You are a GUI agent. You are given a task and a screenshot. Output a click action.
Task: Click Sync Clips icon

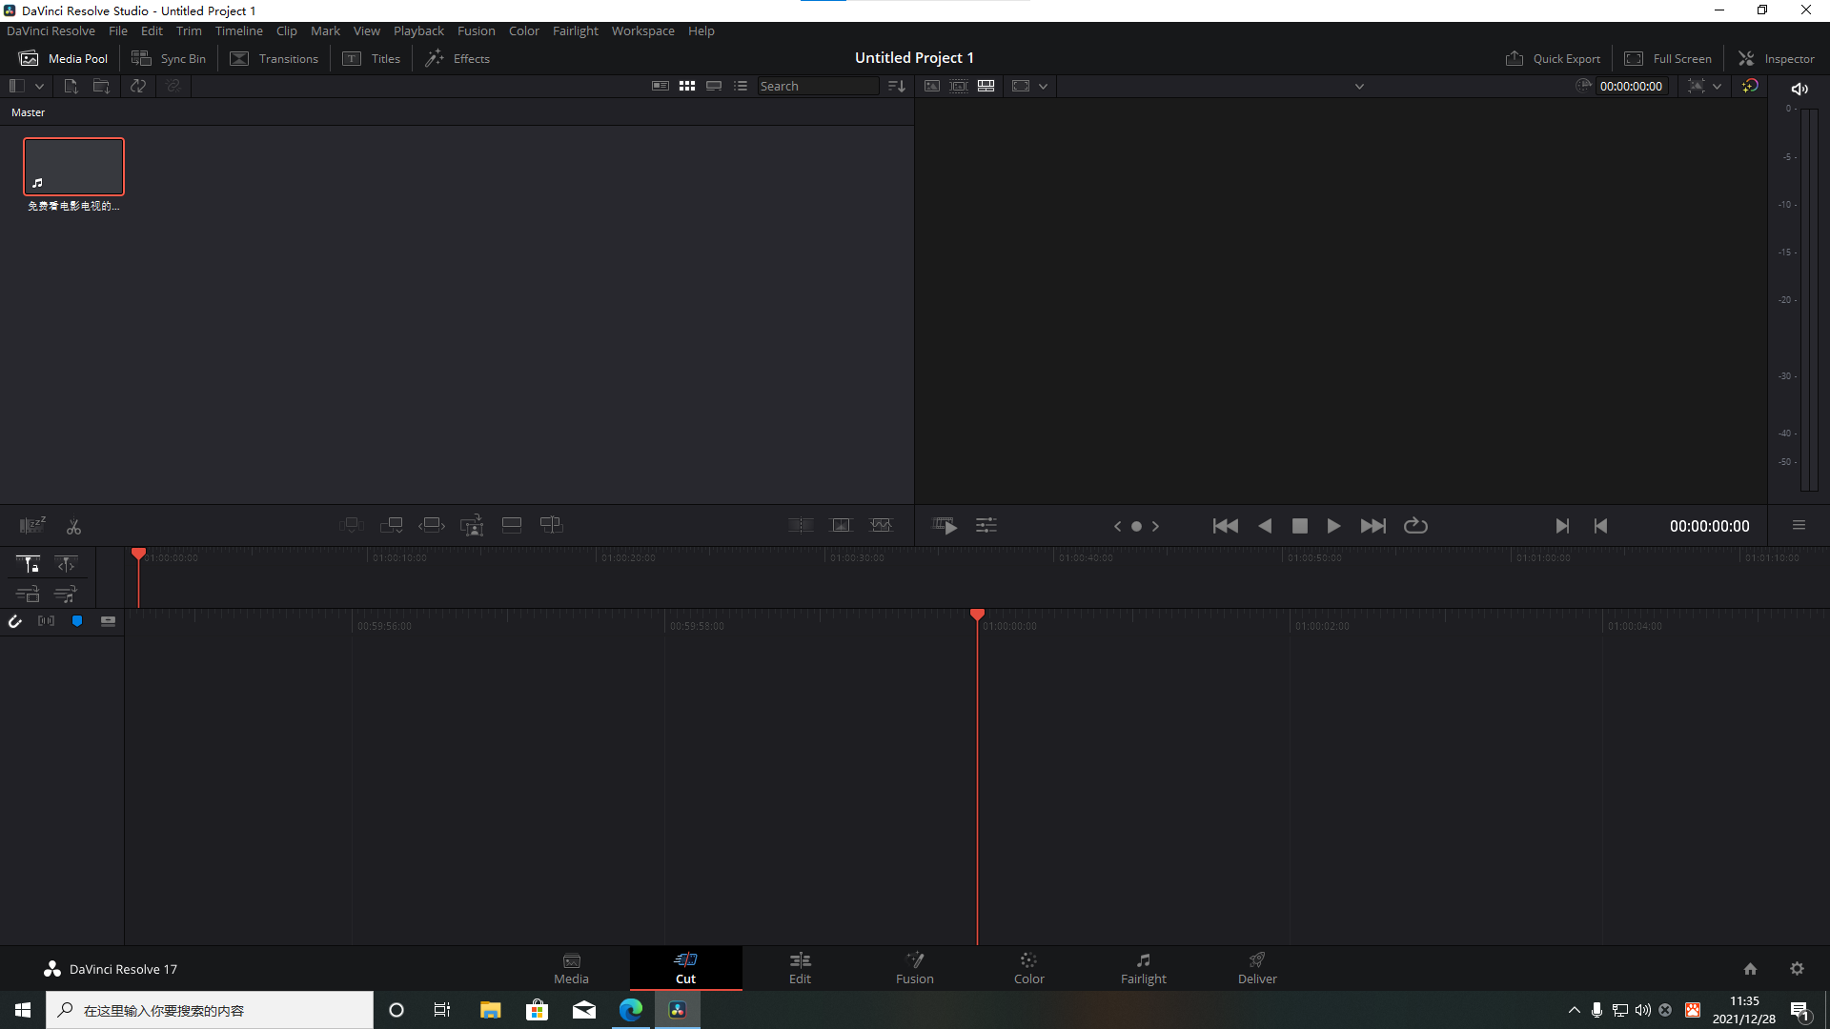click(x=138, y=86)
